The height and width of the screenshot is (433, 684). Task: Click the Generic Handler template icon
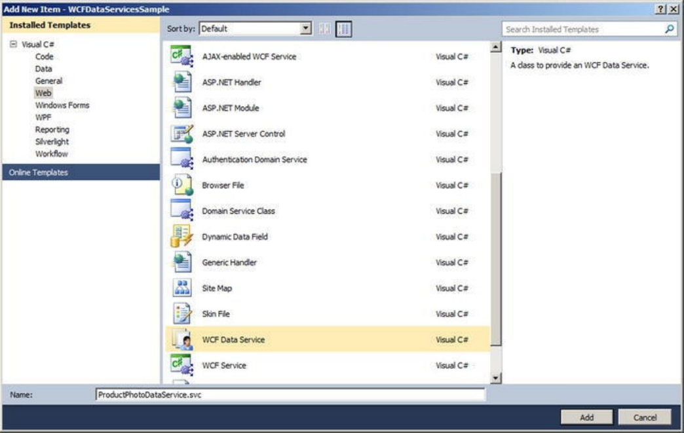click(x=182, y=262)
